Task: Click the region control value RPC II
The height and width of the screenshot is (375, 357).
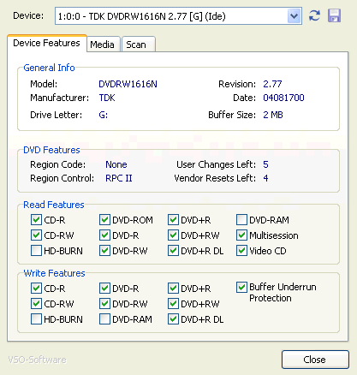Action: pyautogui.click(x=119, y=178)
